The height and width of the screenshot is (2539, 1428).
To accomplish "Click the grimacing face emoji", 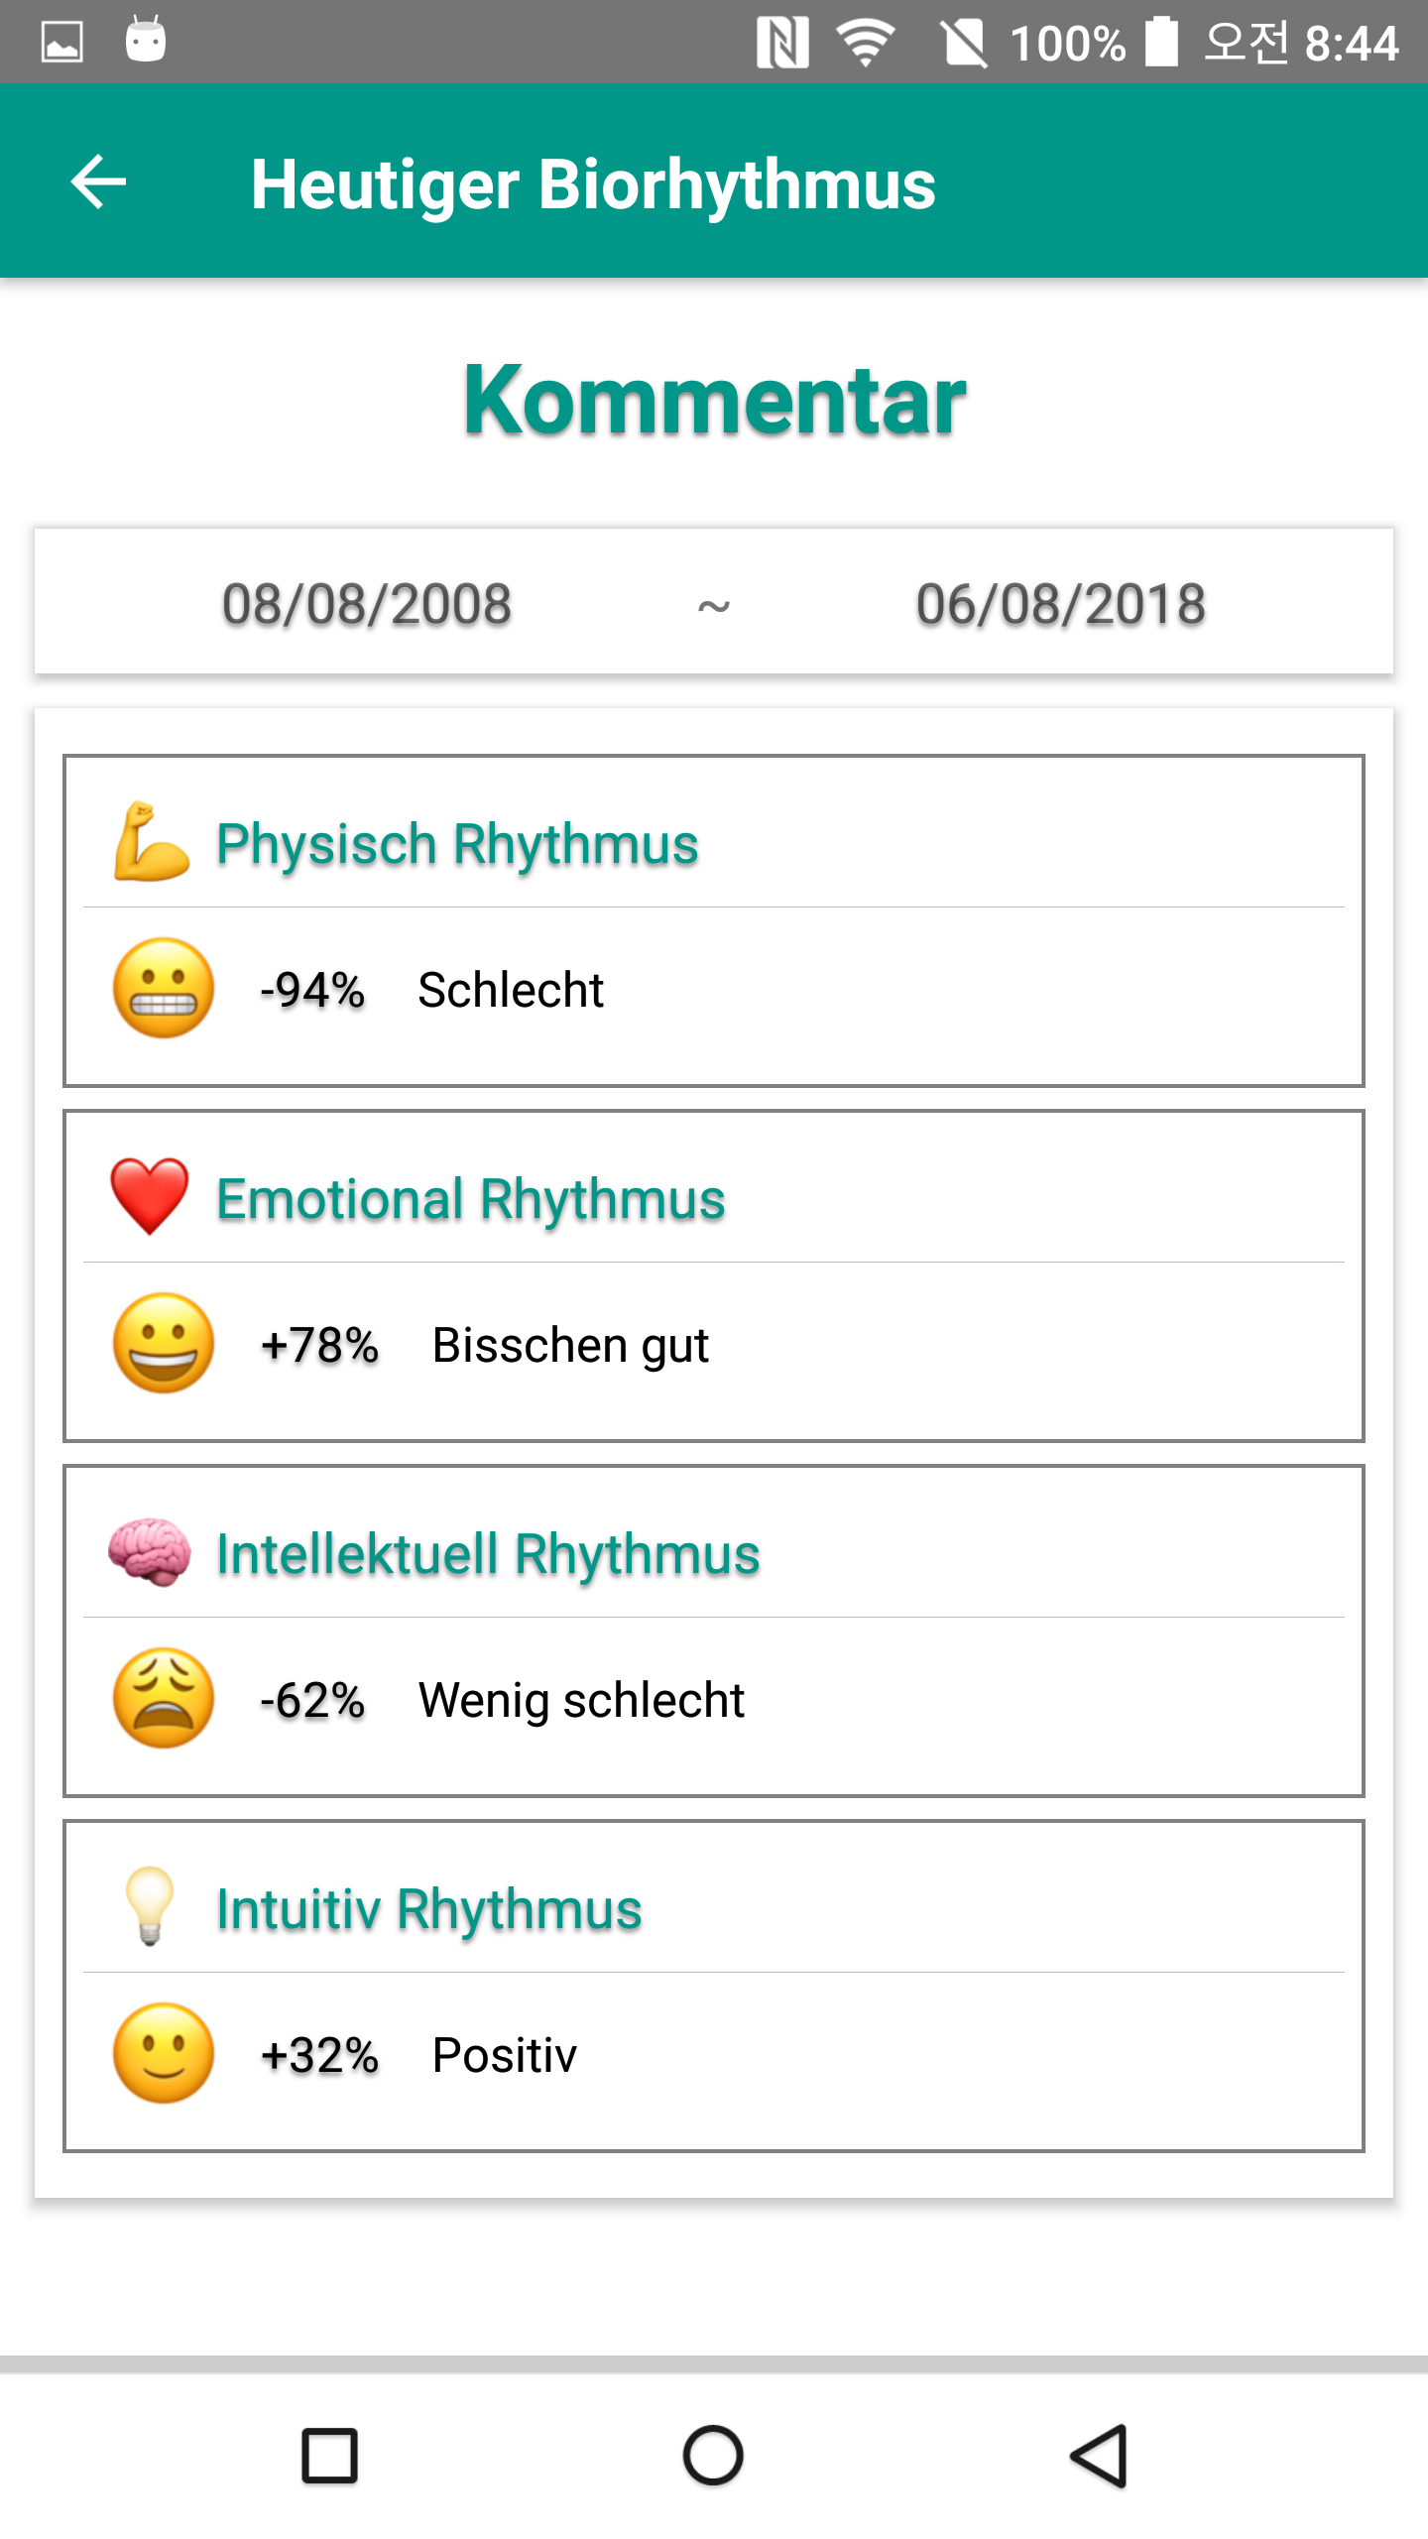I will tap(164, 988).
